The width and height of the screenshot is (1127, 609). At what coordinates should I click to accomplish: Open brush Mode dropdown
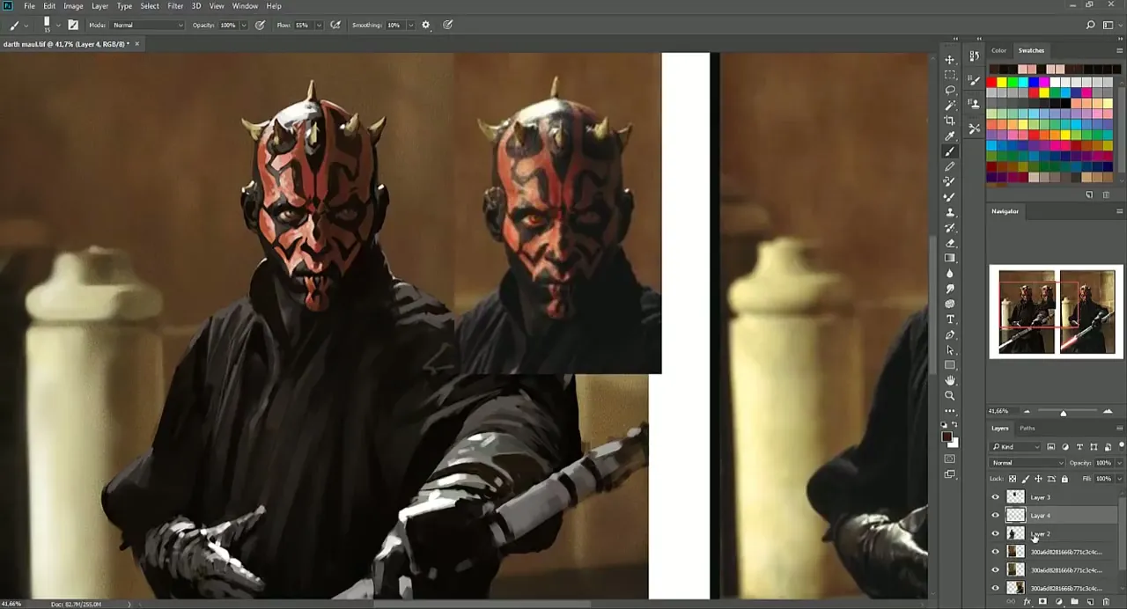pyautogui.click(x=147, y=26)
